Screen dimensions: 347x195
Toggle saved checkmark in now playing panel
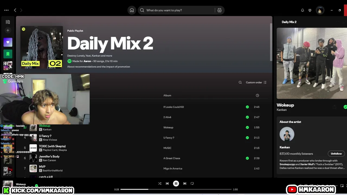pos(345,107)
